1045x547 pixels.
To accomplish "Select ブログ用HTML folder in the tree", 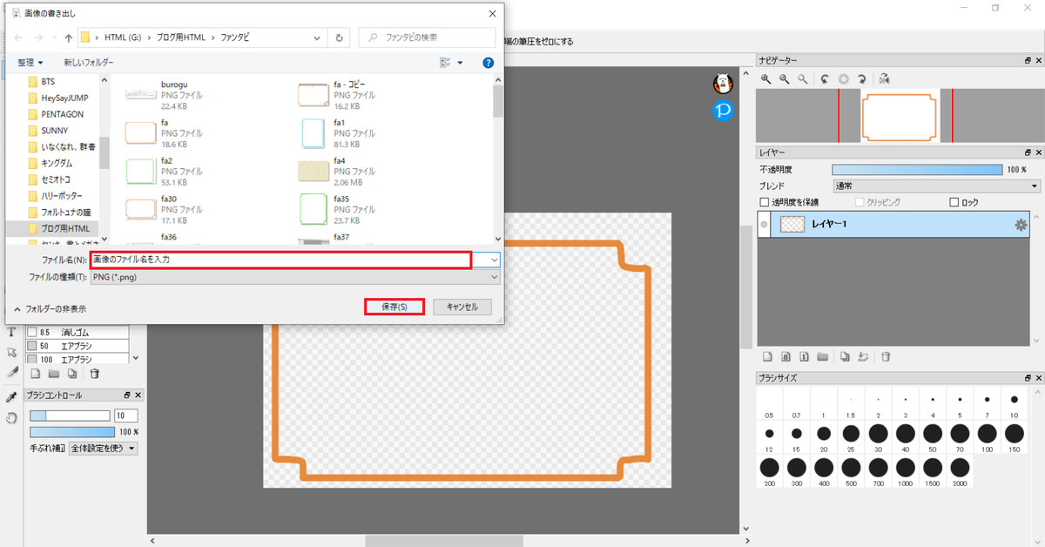I will [57, 228].
